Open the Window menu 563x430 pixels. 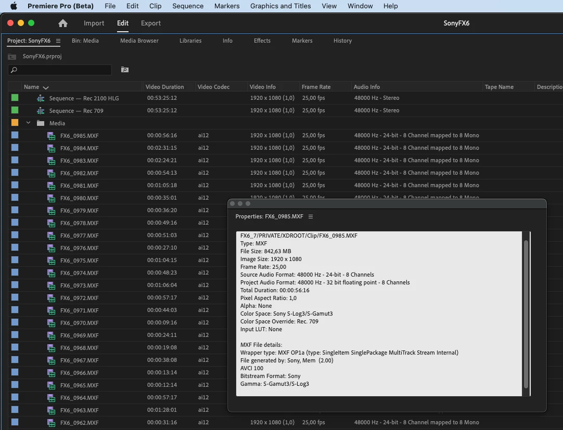coord(360,6)
